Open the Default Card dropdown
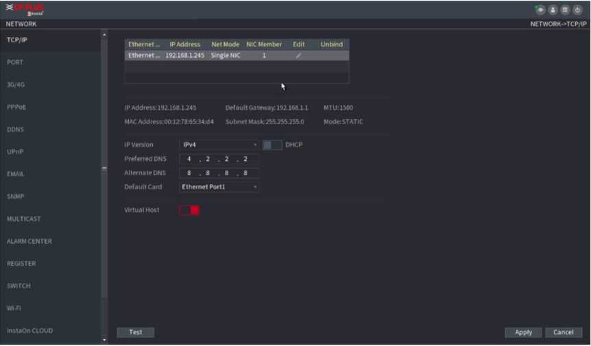 tap(219, 187)
